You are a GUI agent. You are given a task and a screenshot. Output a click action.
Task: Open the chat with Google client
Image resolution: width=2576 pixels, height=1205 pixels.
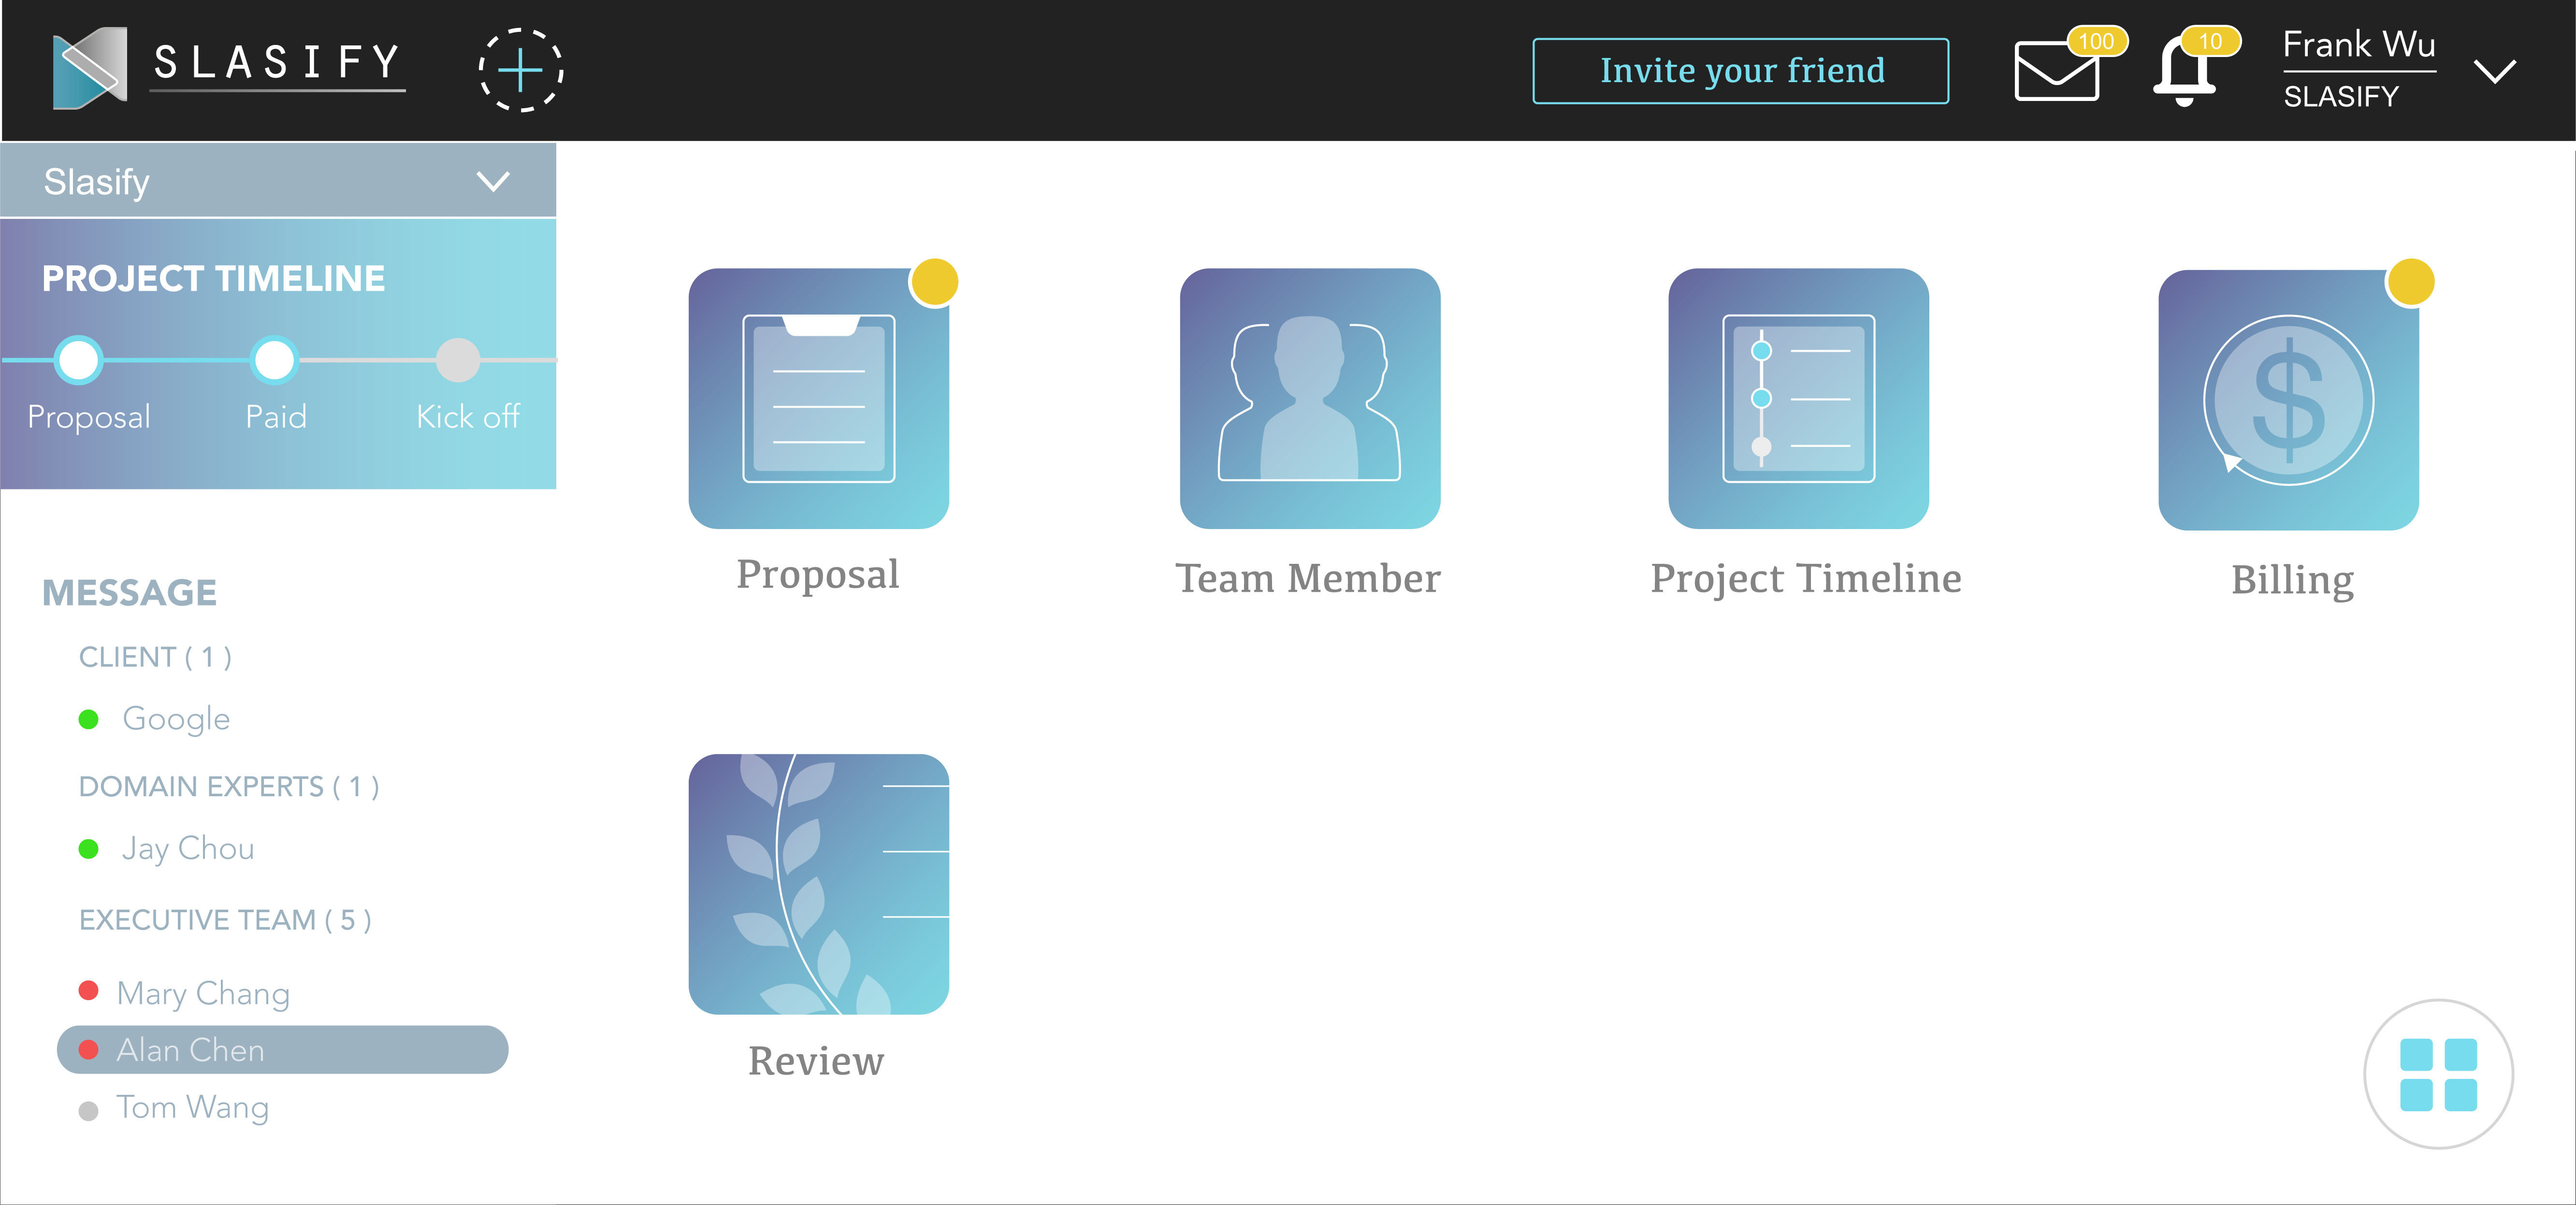pyautogui.click(x=176, y=719)
